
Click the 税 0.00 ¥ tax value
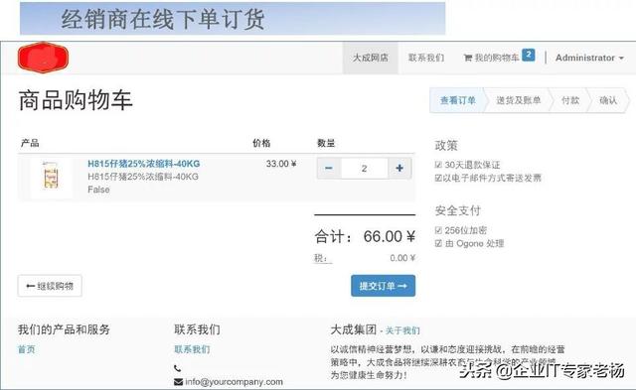pos(402,258)
